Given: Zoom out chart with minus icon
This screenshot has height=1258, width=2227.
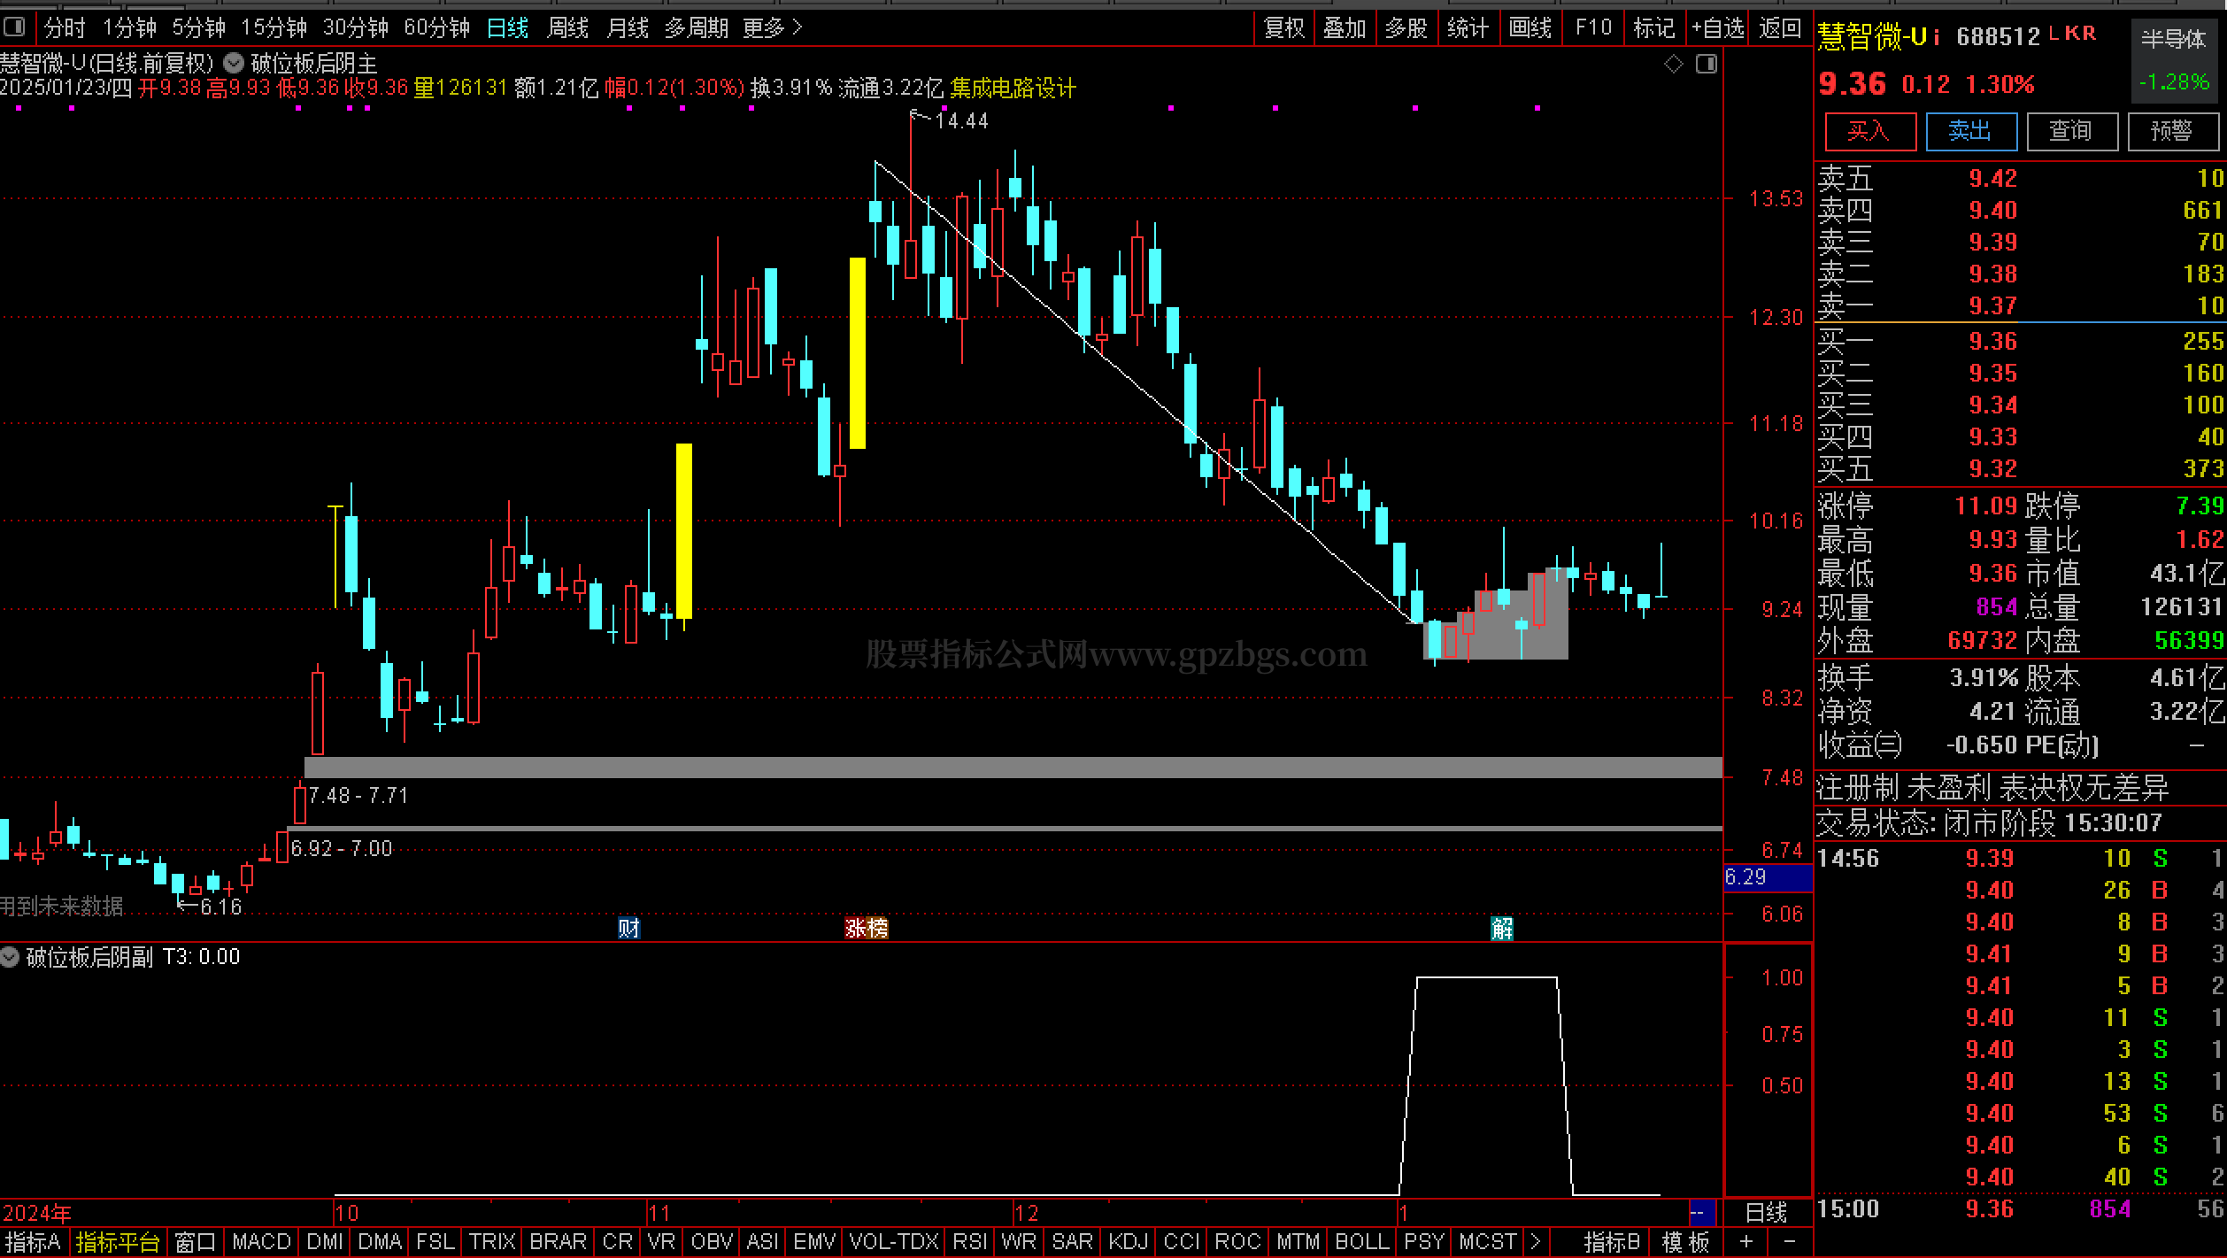Looking at the screenshot, I should (1789, 1241).
